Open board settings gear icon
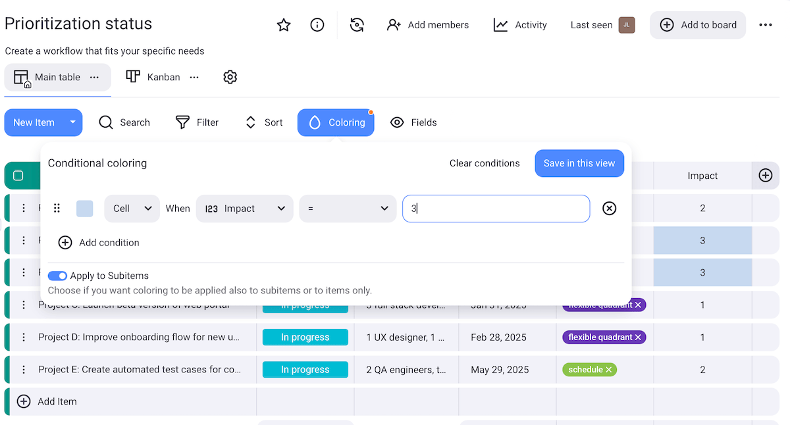 tap(230, 77)
